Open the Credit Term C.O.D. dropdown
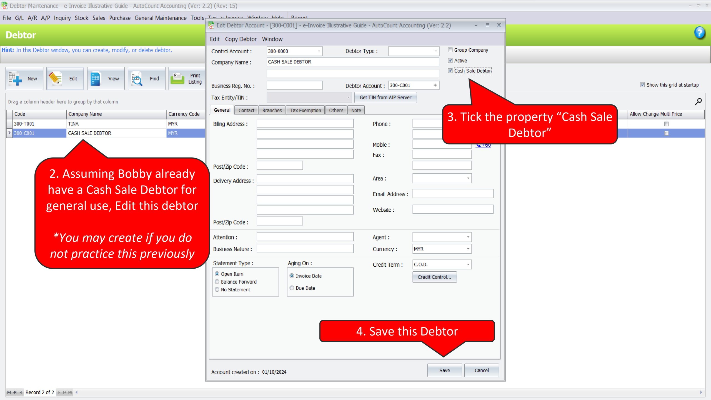Image resolution: width=711 pixels, height=400 pixels. (468, 264)
